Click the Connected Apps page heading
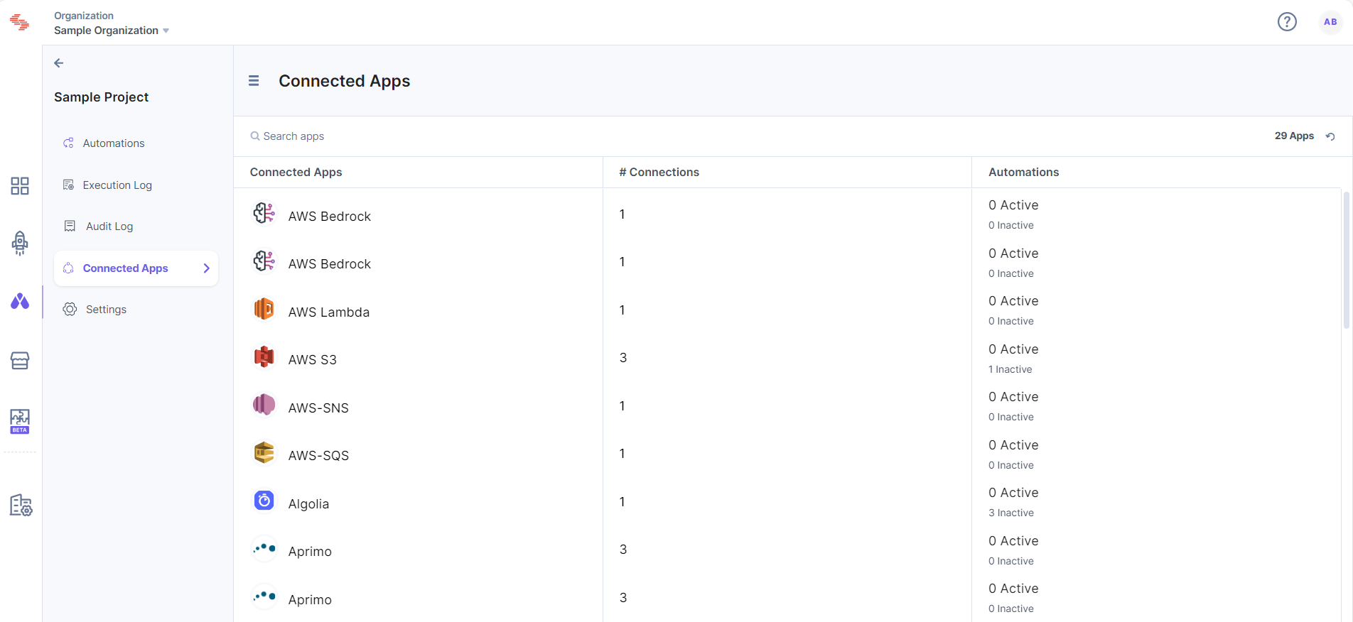 [x=345, y=81]
